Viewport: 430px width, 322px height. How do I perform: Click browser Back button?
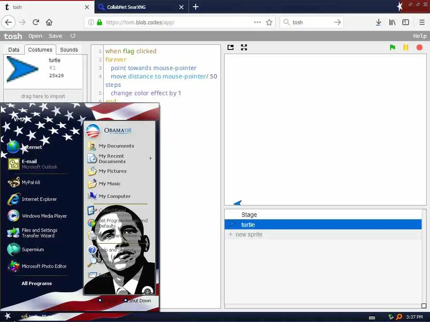pos(8,22)
